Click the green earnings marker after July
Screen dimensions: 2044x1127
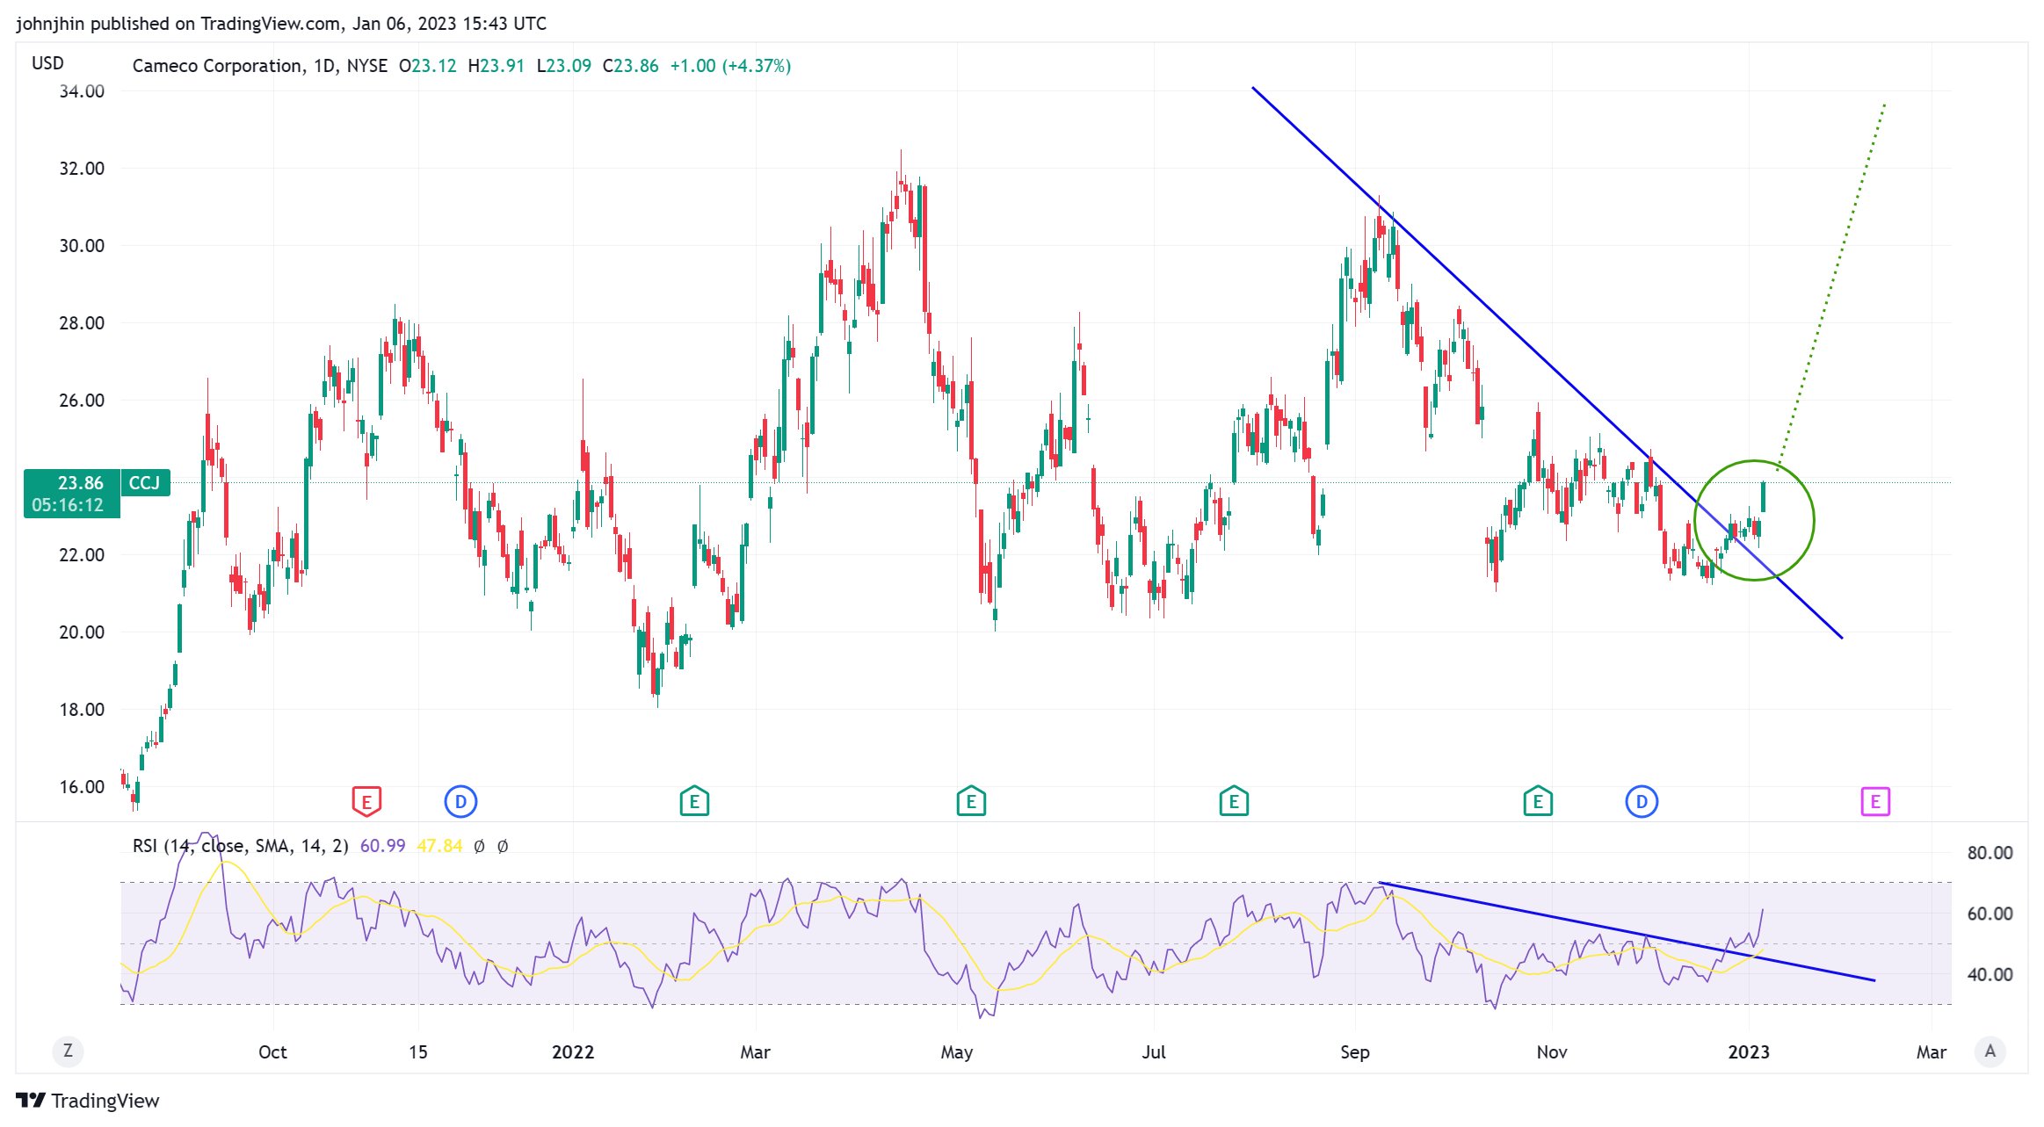[1234, 801]
